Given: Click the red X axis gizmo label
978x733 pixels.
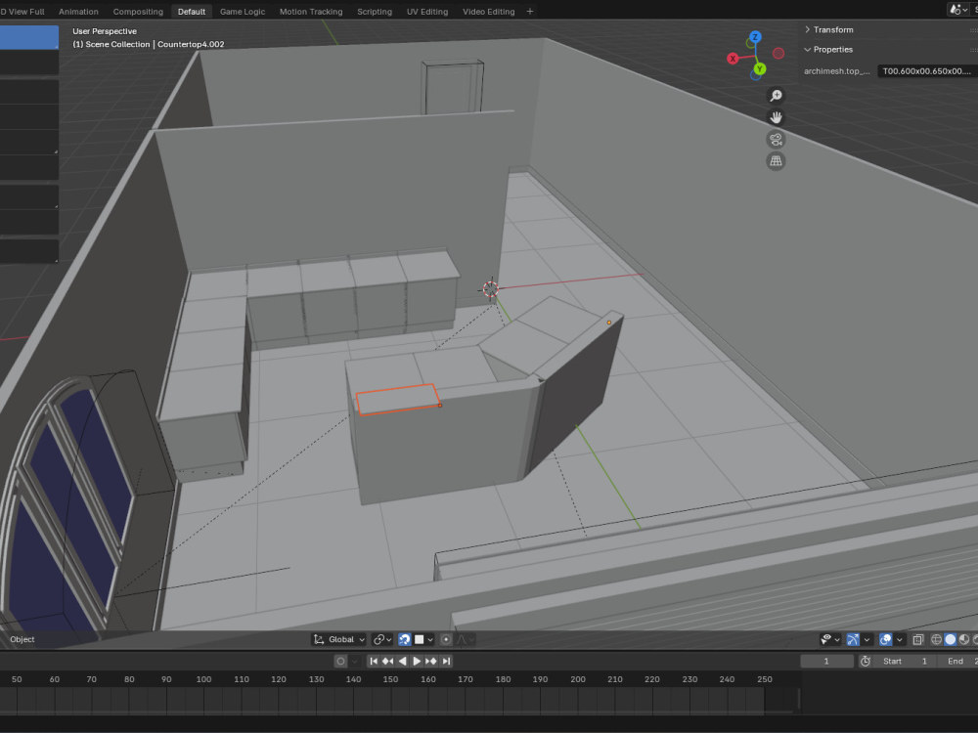Looking at the screenshot, I should coord(733,59).
